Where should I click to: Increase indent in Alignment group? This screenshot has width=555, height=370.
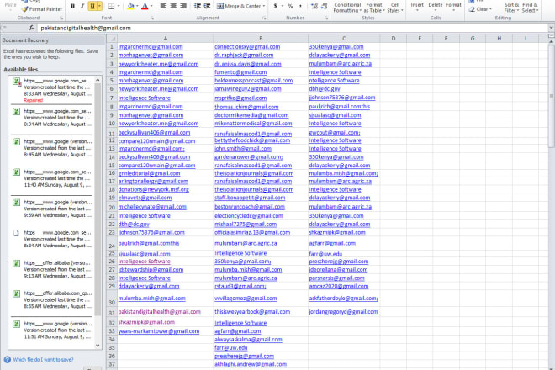[207, 6]
